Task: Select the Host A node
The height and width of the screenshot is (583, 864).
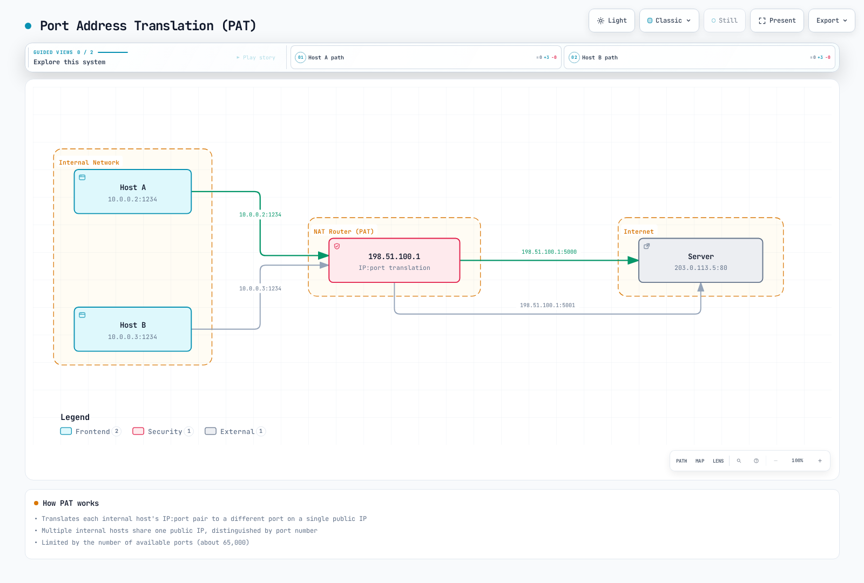Action: (133, 192)
